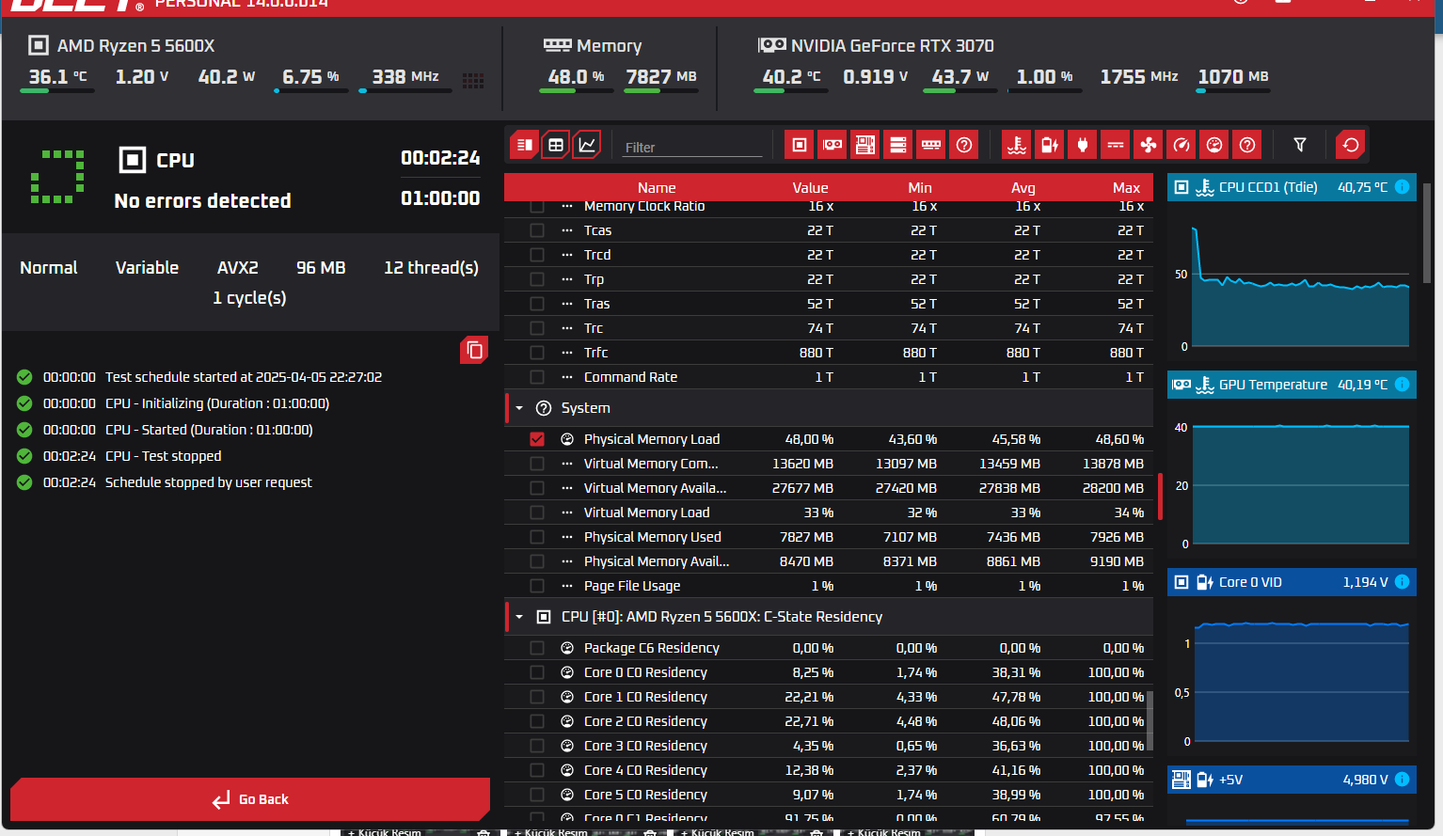This screenshot has height=836, width=1443.
Task: Check the Package C6 Residency checkbox
Action: 537,648
